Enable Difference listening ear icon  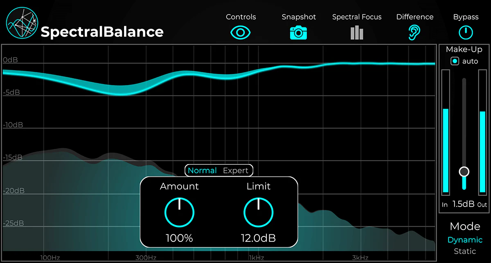click(x=414, y=33)
